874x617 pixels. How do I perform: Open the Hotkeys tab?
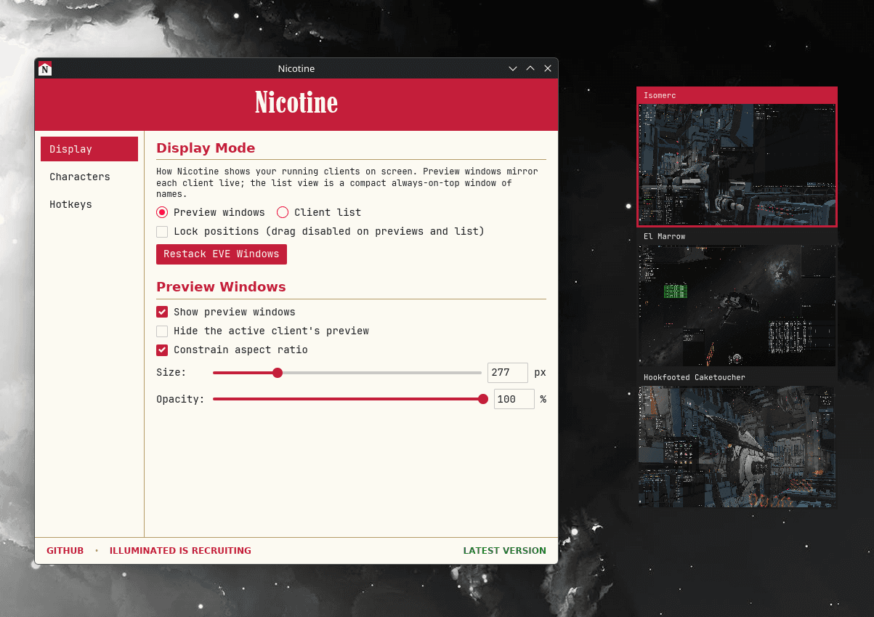click(x=89, y=204)
